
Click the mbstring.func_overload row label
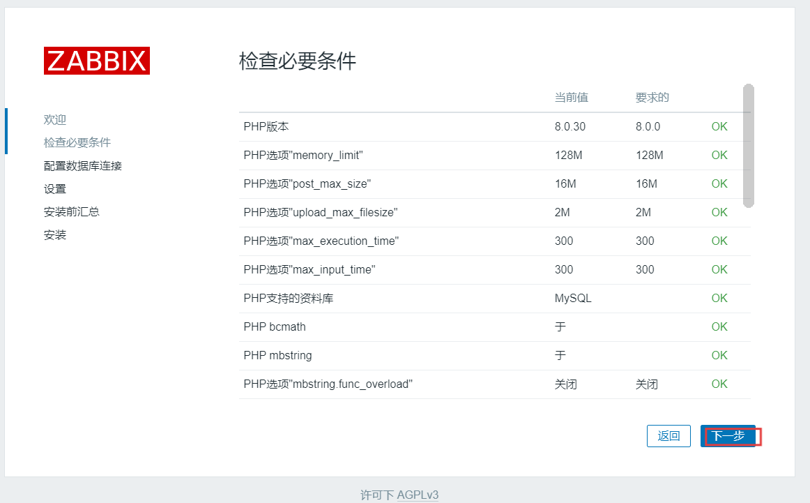coord(328,384)
